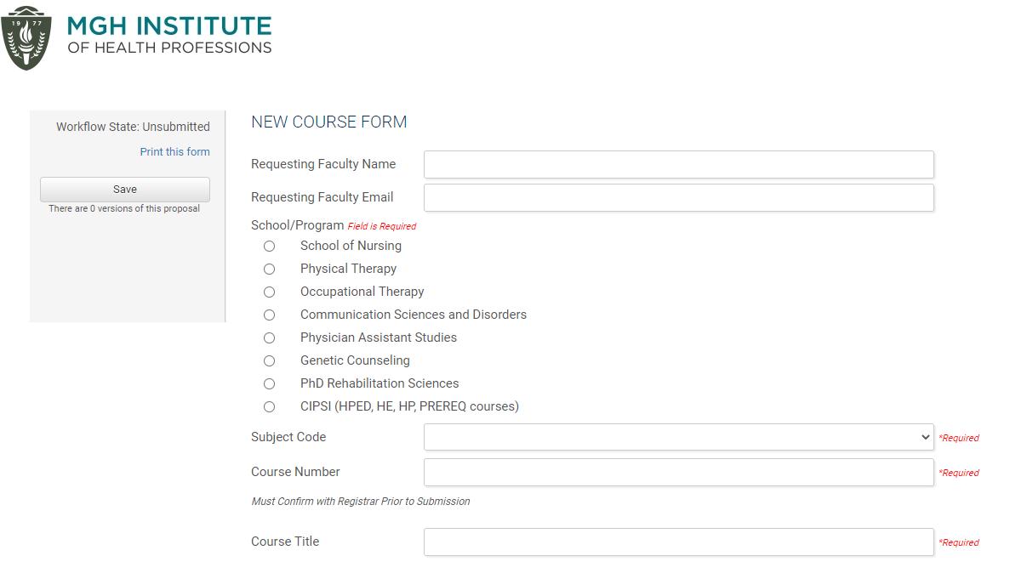The image size is (1010, 573).
Task: Select the School of Nursing radio button
Action: 269,246
